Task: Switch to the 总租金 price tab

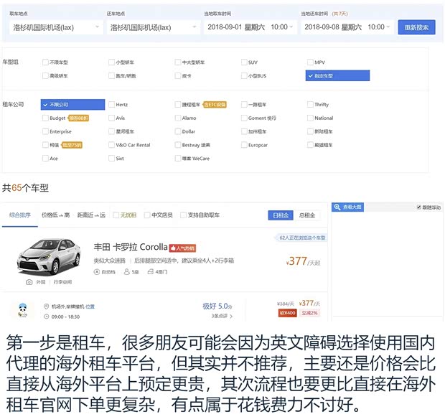Action: pyautogui.click(x=307, y=215)
